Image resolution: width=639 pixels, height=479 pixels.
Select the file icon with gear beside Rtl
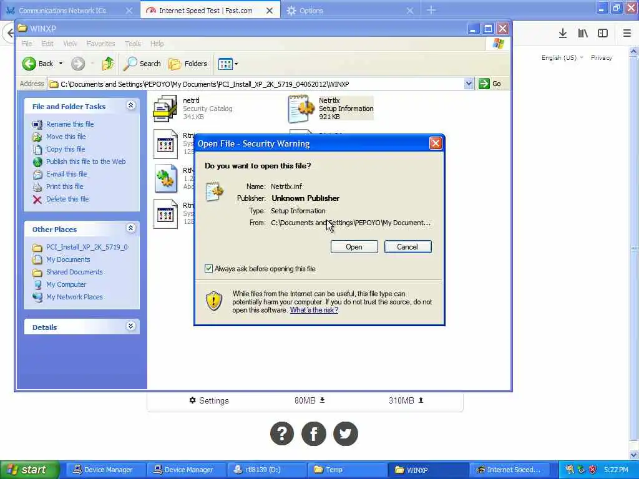[165, 178]
